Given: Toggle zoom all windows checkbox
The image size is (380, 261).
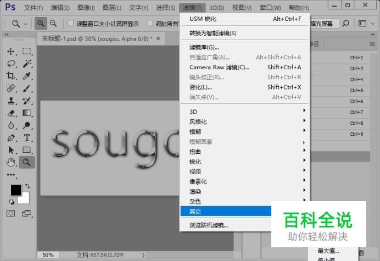Looking at the screenshot, I should point(150,23).
